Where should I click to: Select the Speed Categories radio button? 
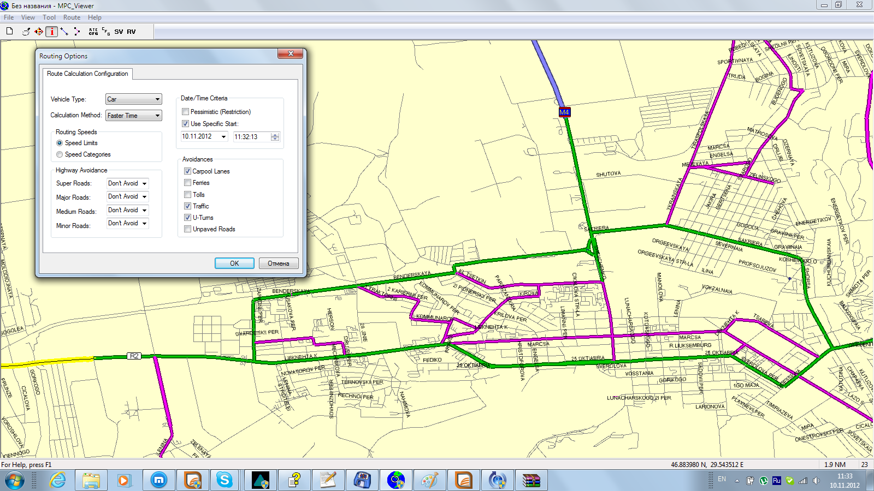pos(60,154)
